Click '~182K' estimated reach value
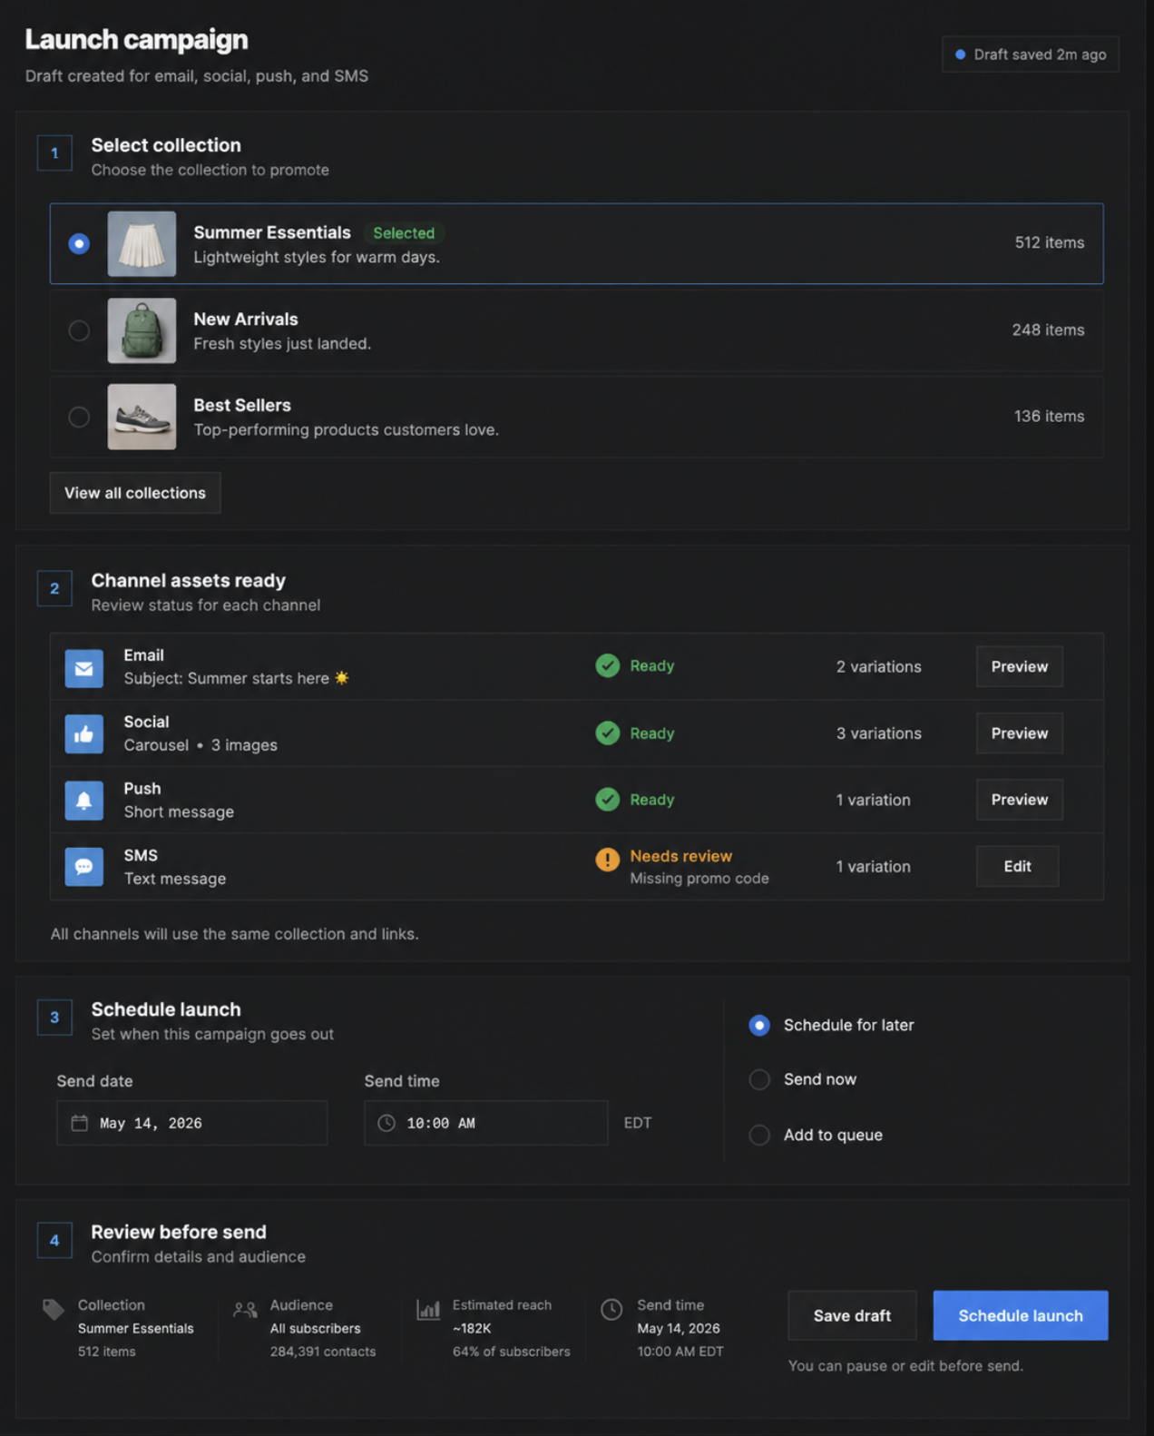Viewport: 1154px width, 1436px height. (x=472, y=1328)
